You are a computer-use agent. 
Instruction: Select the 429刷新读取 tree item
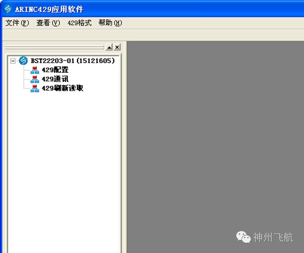62,88
